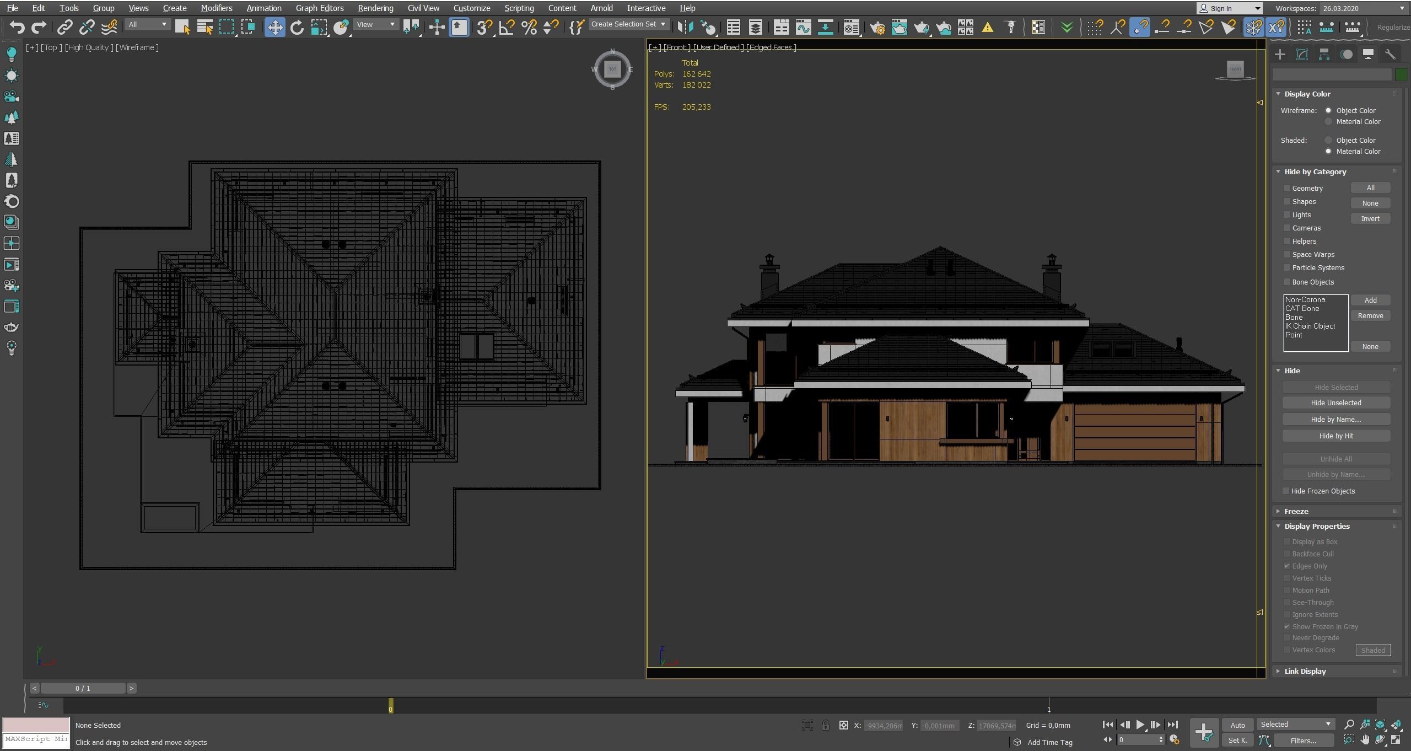
Task: Click the MAXScript mini listener field
Action: 36,739
